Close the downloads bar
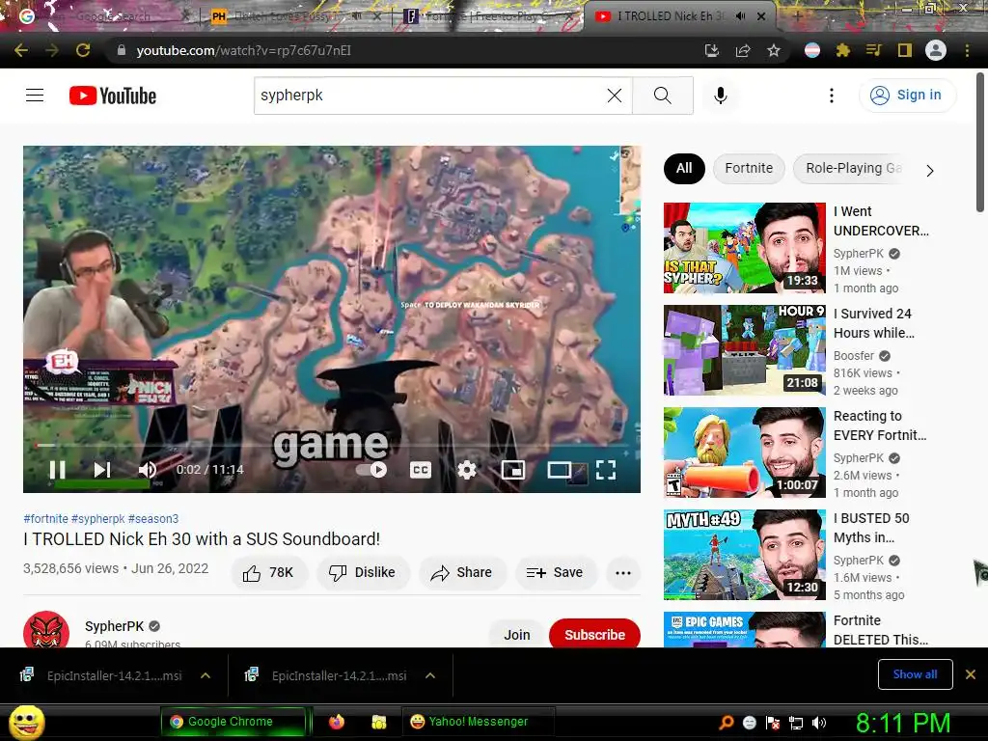 971,674
